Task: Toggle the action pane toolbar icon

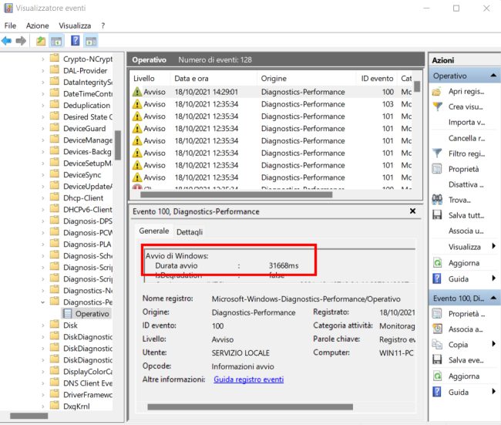Action: [91, 41]
